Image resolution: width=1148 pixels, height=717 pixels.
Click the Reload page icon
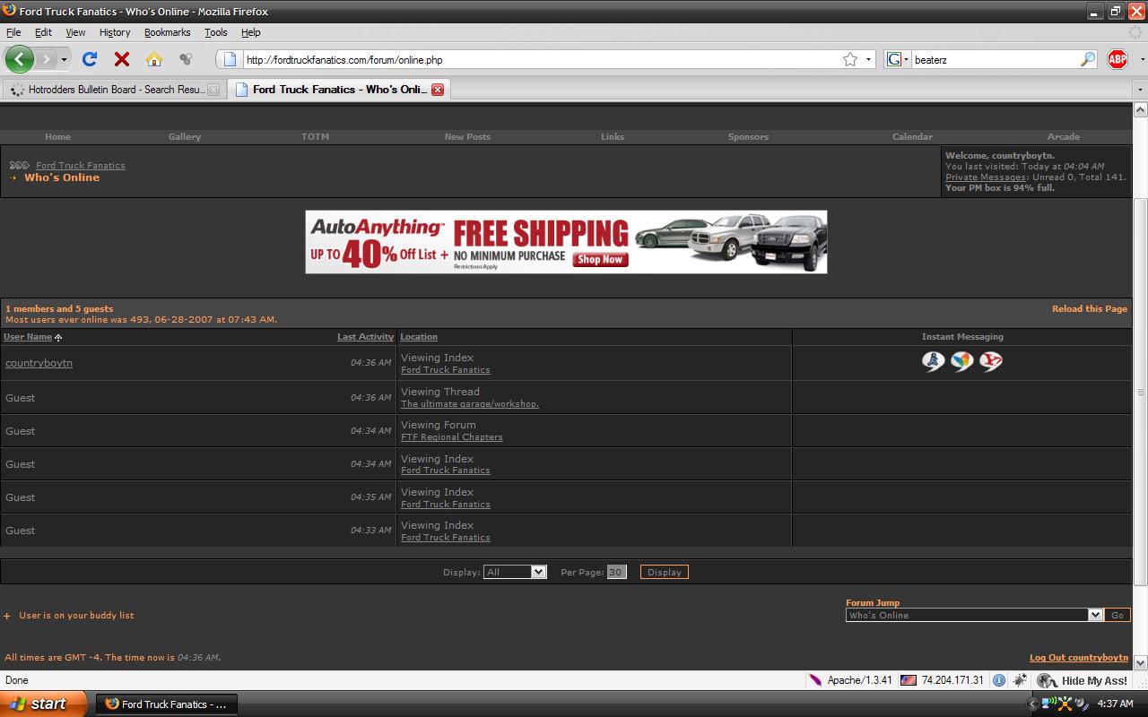pos(89,59)
